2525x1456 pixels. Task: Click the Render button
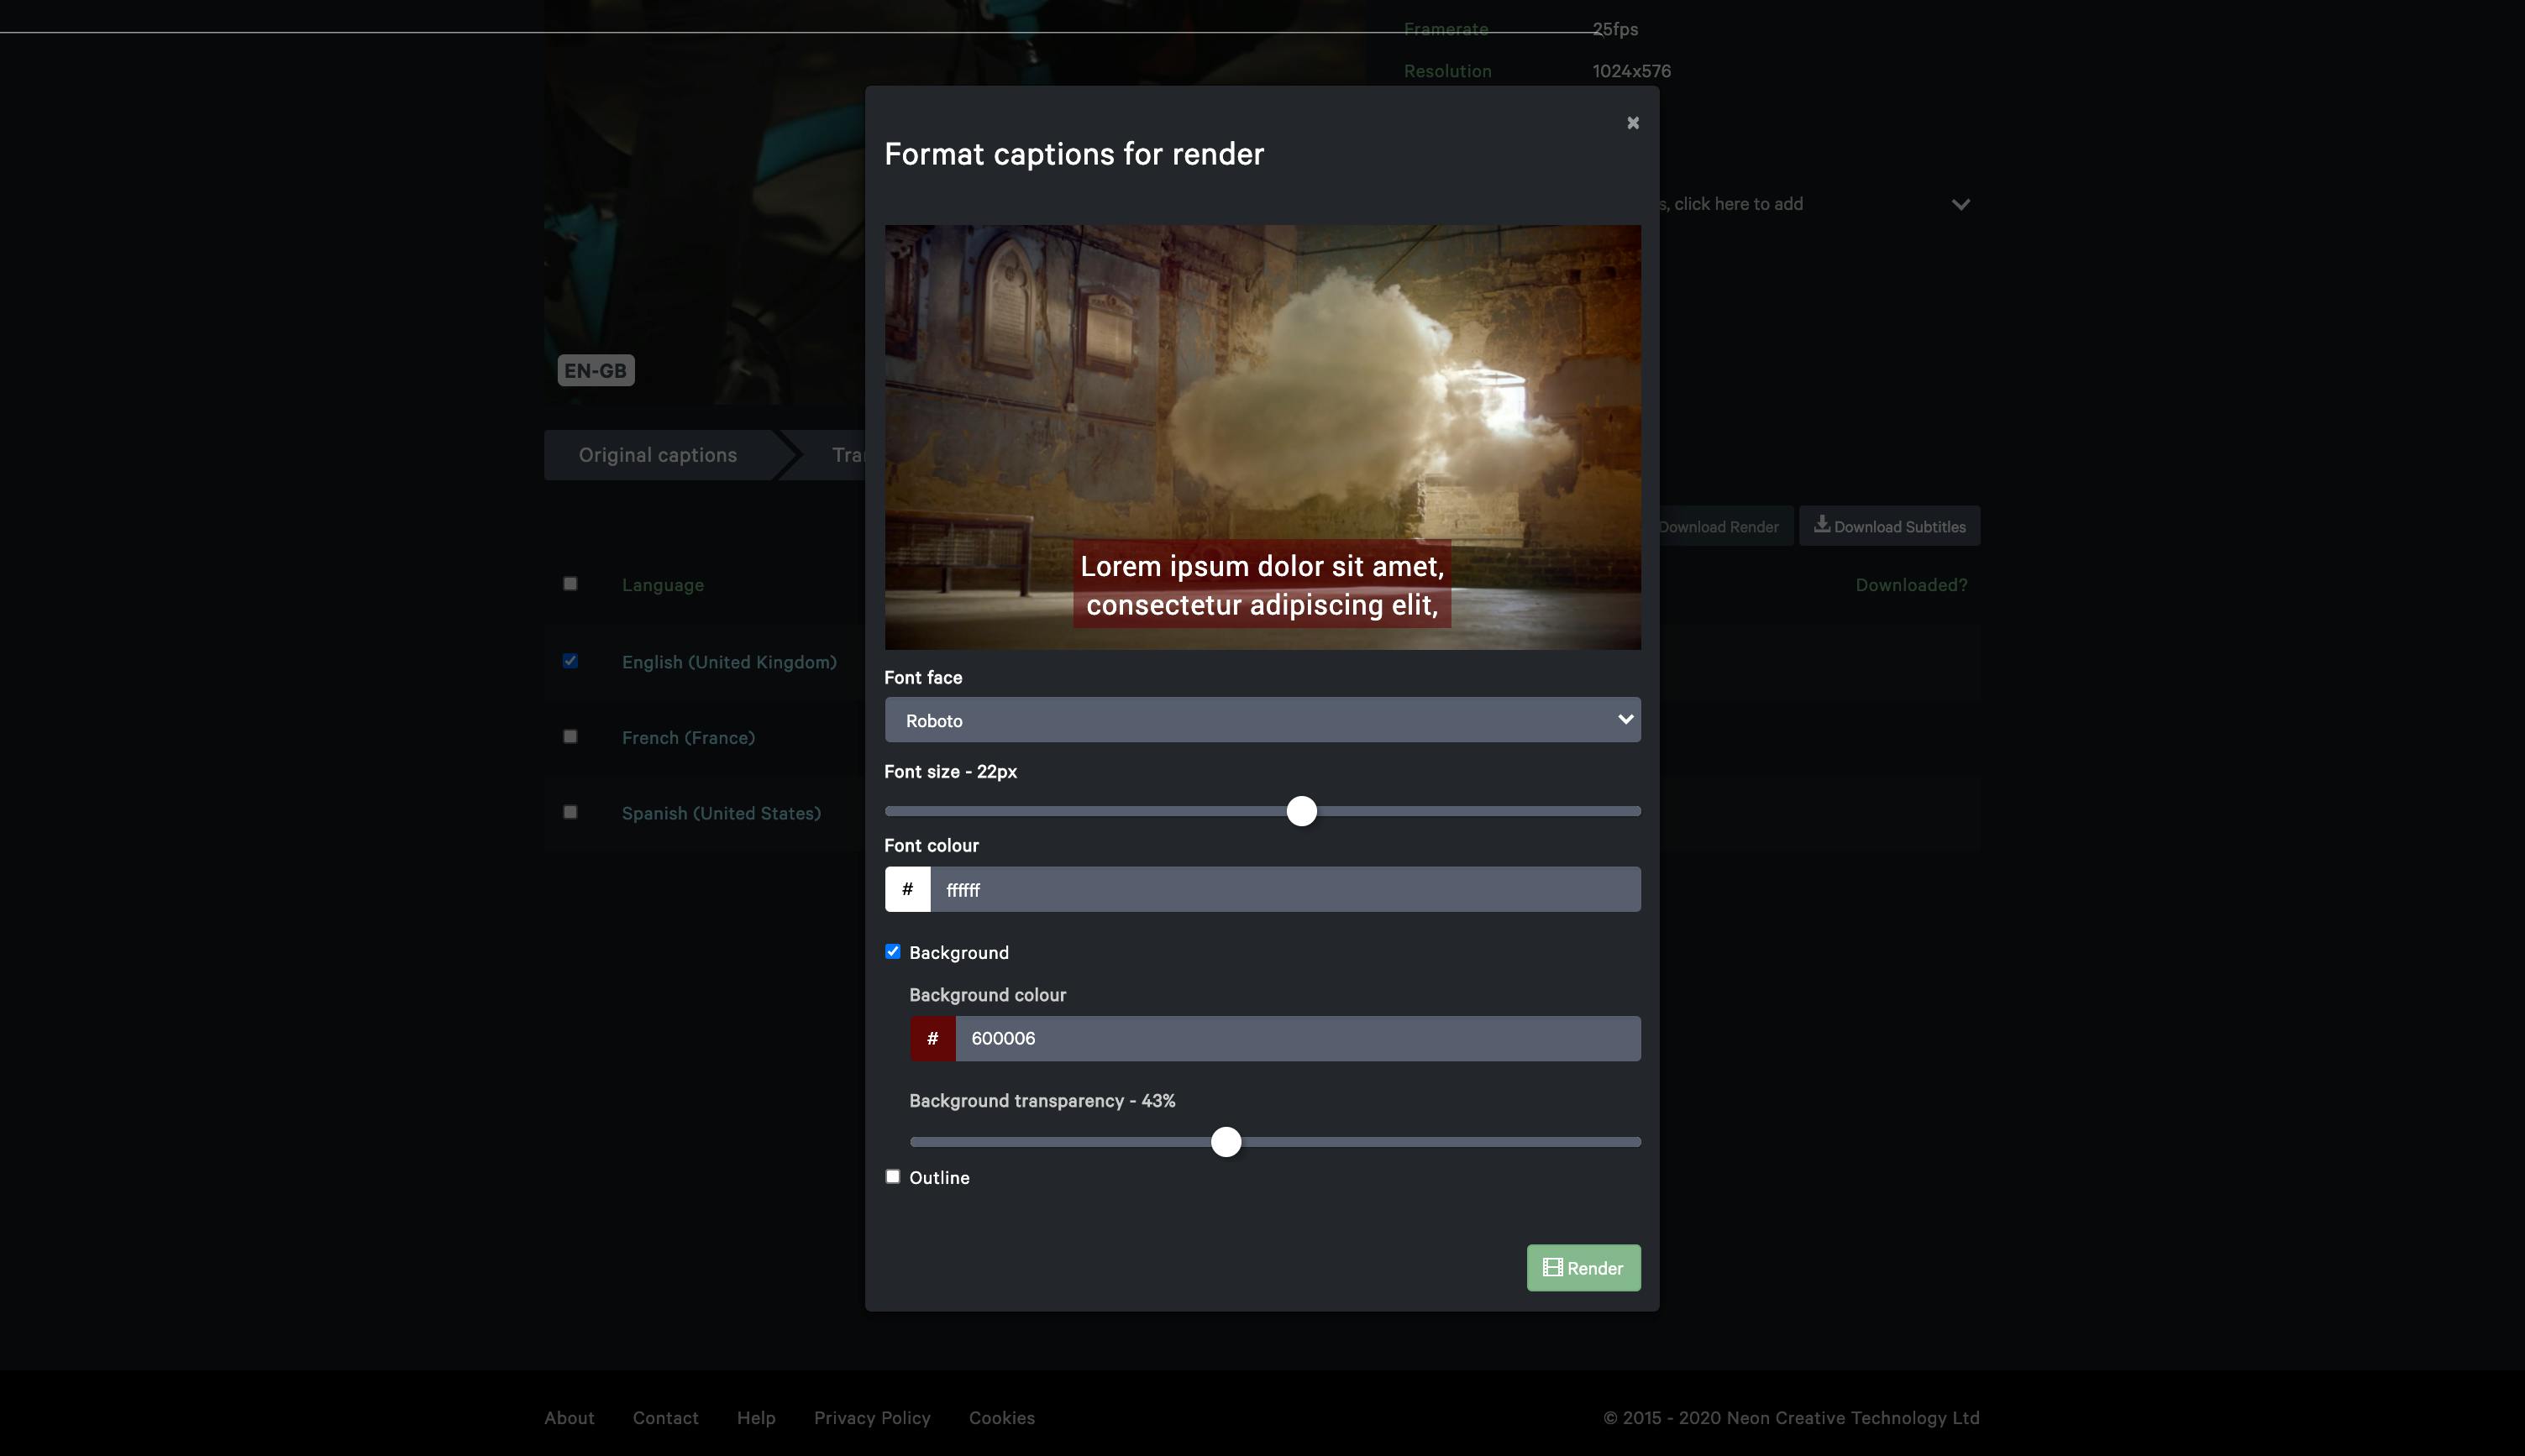[x=1583, y=1268]
